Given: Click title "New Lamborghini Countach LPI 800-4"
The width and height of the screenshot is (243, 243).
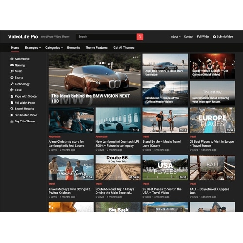Looking at the screenshot, I should [x=117, y=144].
